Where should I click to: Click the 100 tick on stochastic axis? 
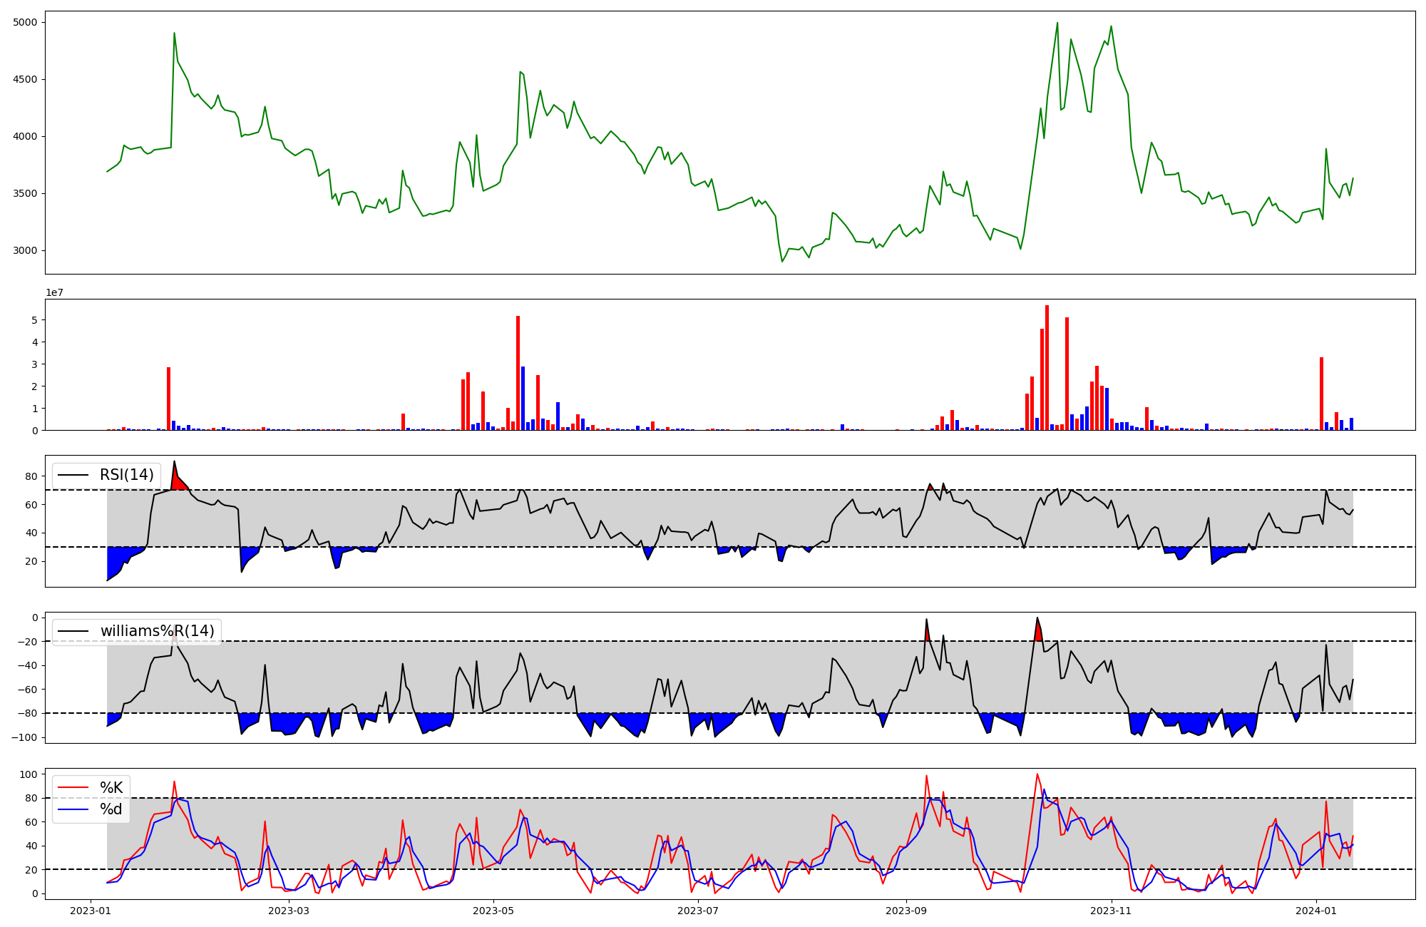[x=29, y=774]
